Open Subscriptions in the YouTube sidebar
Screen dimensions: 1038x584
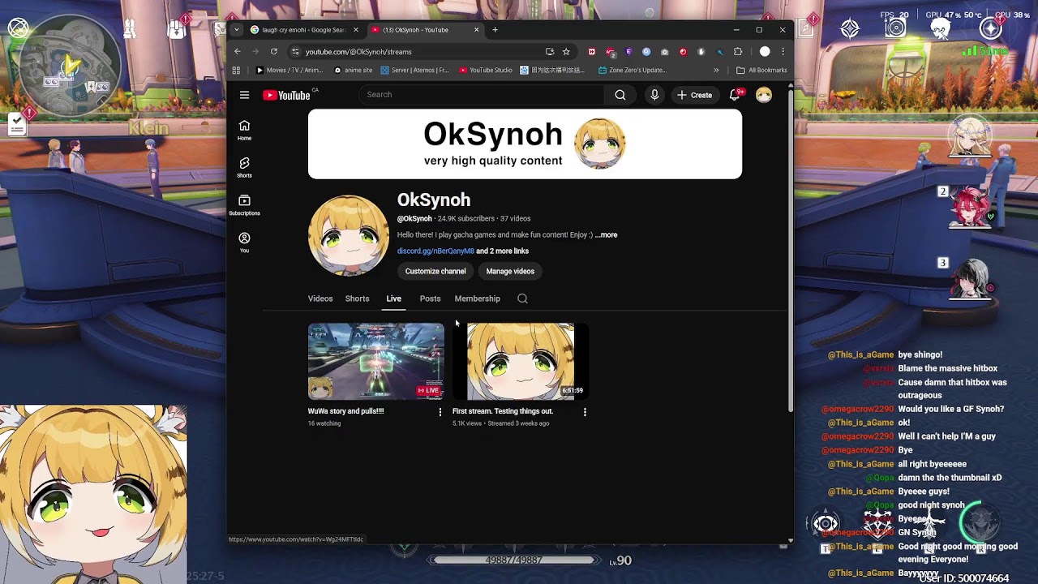point(244,205)
